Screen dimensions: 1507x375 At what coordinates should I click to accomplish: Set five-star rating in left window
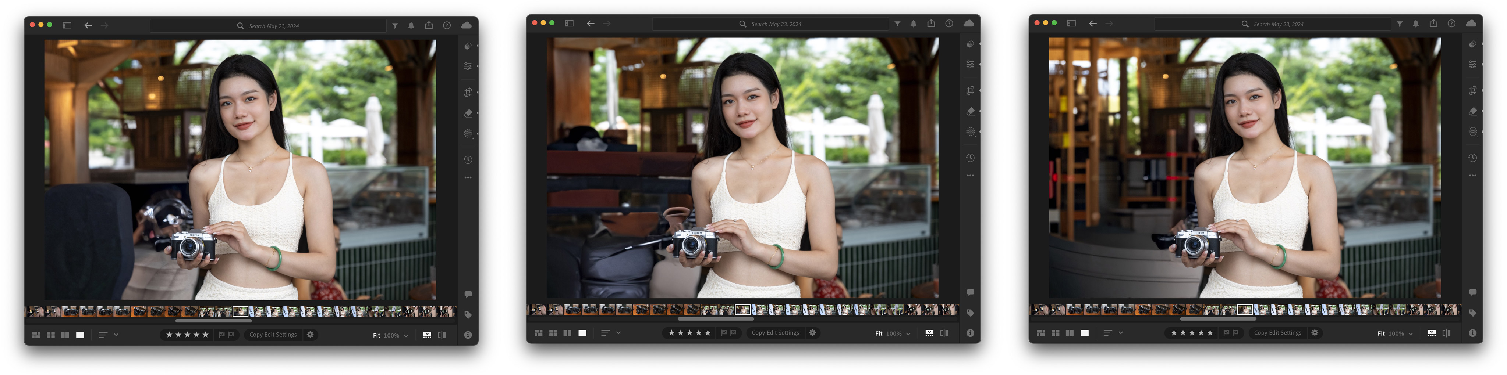point(205,335)
